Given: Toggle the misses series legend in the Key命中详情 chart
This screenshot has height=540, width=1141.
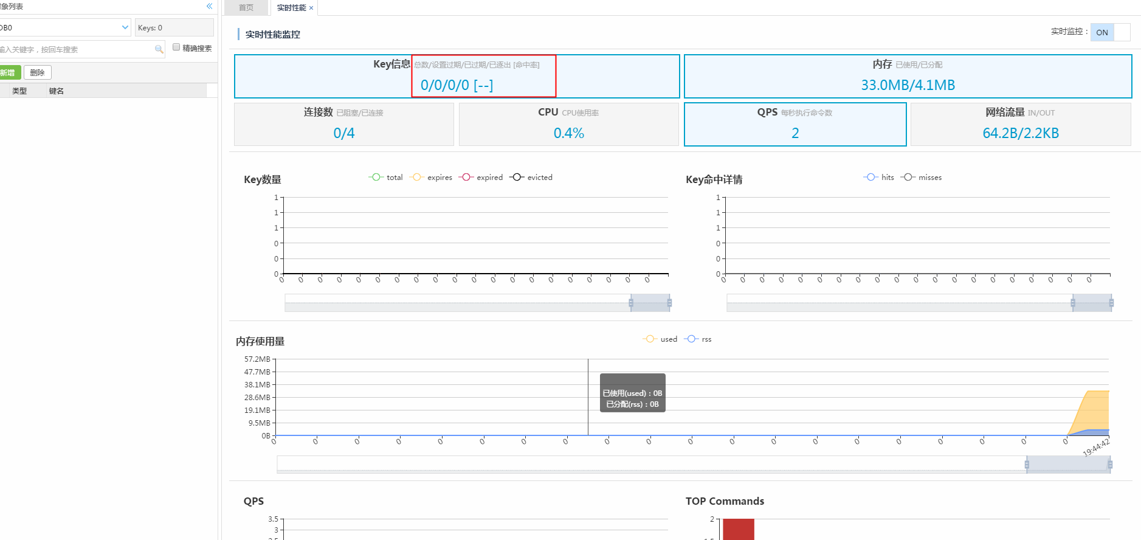Looking at the screenshot, I should pos(922,177).
